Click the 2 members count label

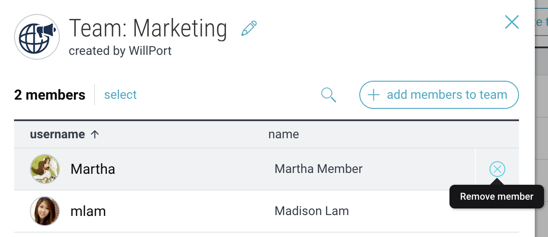coord(50,95)
